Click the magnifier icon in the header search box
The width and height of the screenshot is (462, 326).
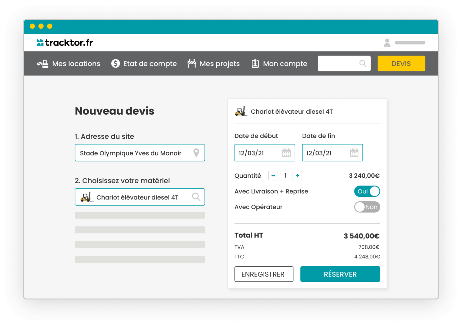[363, 63]
